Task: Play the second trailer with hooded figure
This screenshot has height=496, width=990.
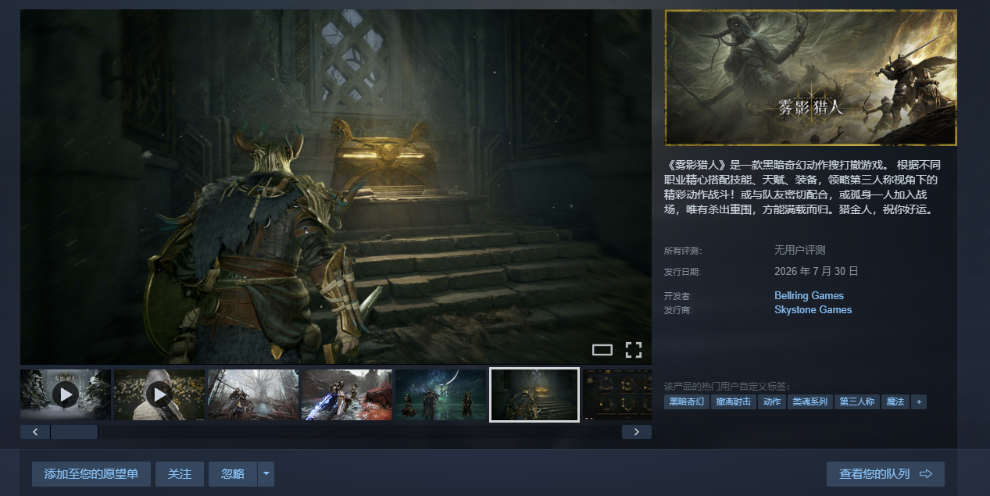Action: (x=159, y=395)
